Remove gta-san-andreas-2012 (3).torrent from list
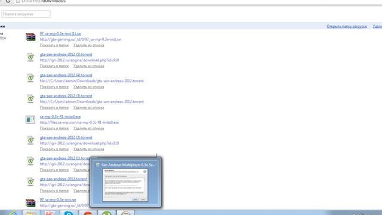 tap(89, 107)
